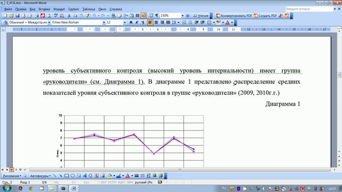
Task: Select the Line drawing tool
Action: [55, 175]
